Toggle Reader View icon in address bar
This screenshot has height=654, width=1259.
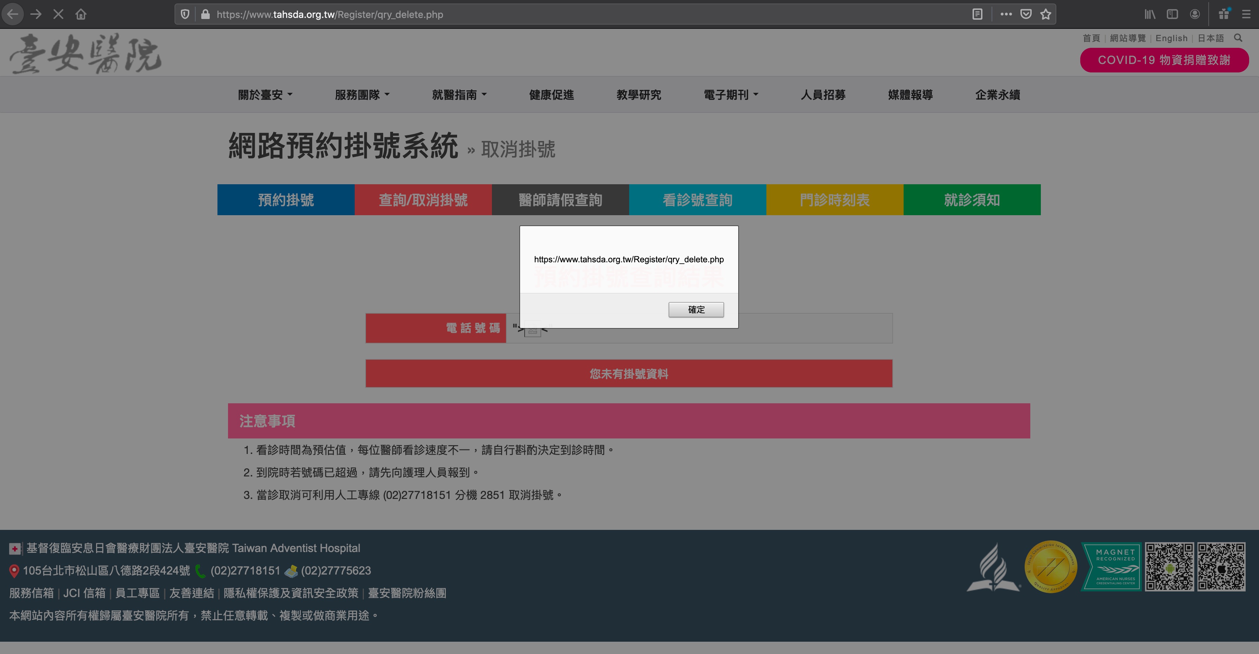point(978,14)
